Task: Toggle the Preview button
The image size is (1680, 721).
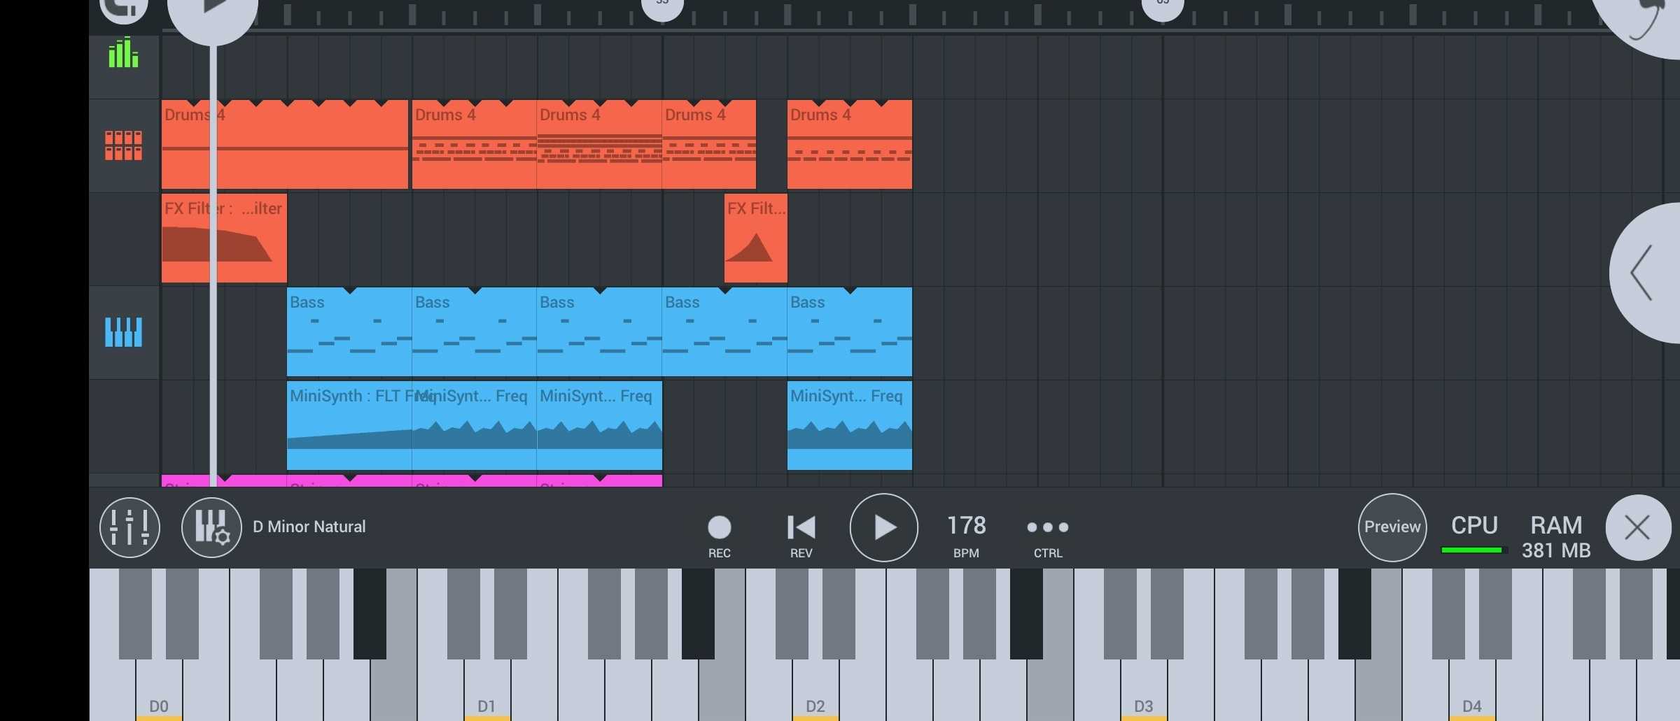Action: click(x=1392, y=527)
